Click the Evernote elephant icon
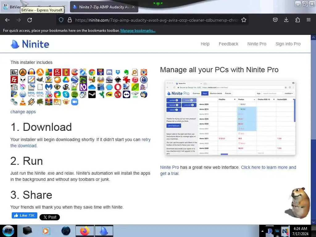This screenshot has height=237, width=316. coord(126,72)
